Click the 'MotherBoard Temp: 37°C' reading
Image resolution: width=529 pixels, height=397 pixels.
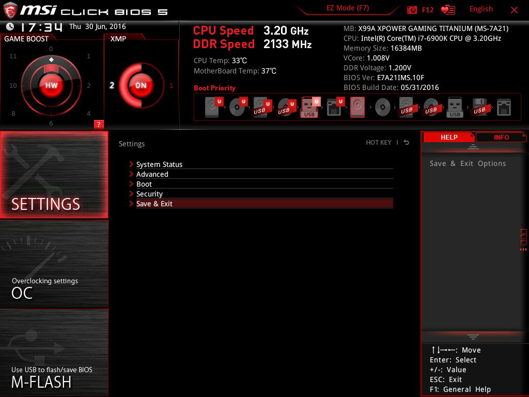coord(235,71)
